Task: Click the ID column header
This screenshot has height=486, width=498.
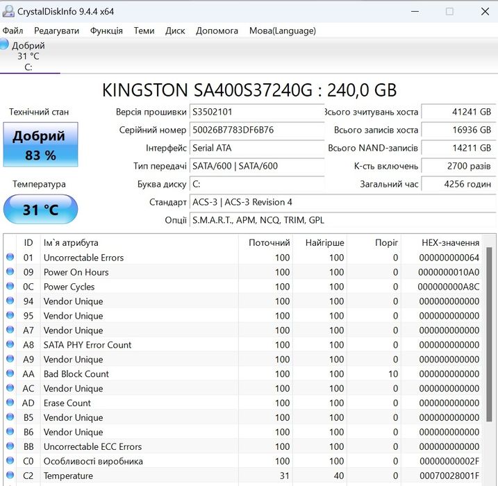Action: [x=28, y=243]
